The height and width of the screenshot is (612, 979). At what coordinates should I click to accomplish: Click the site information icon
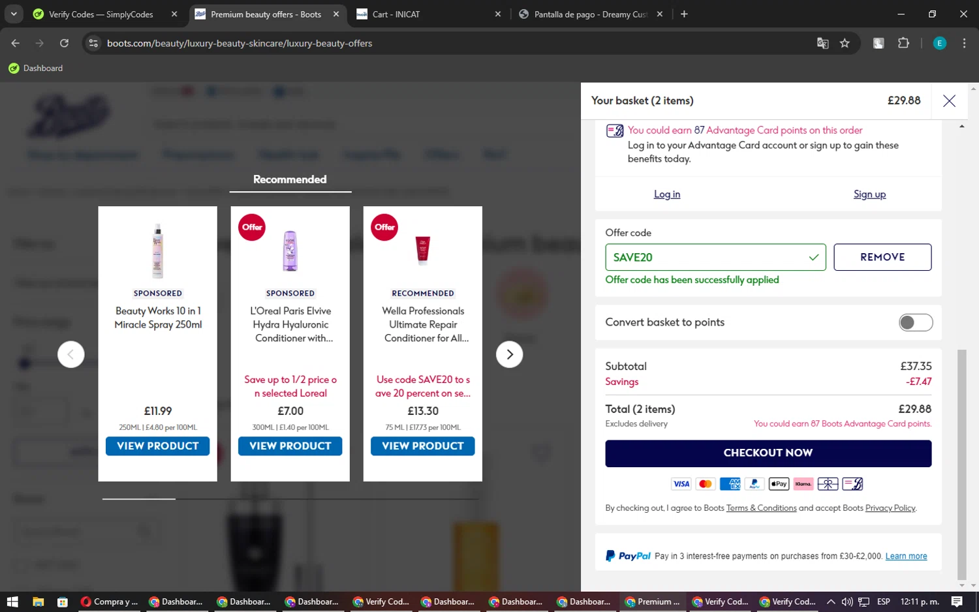(93, 43)
